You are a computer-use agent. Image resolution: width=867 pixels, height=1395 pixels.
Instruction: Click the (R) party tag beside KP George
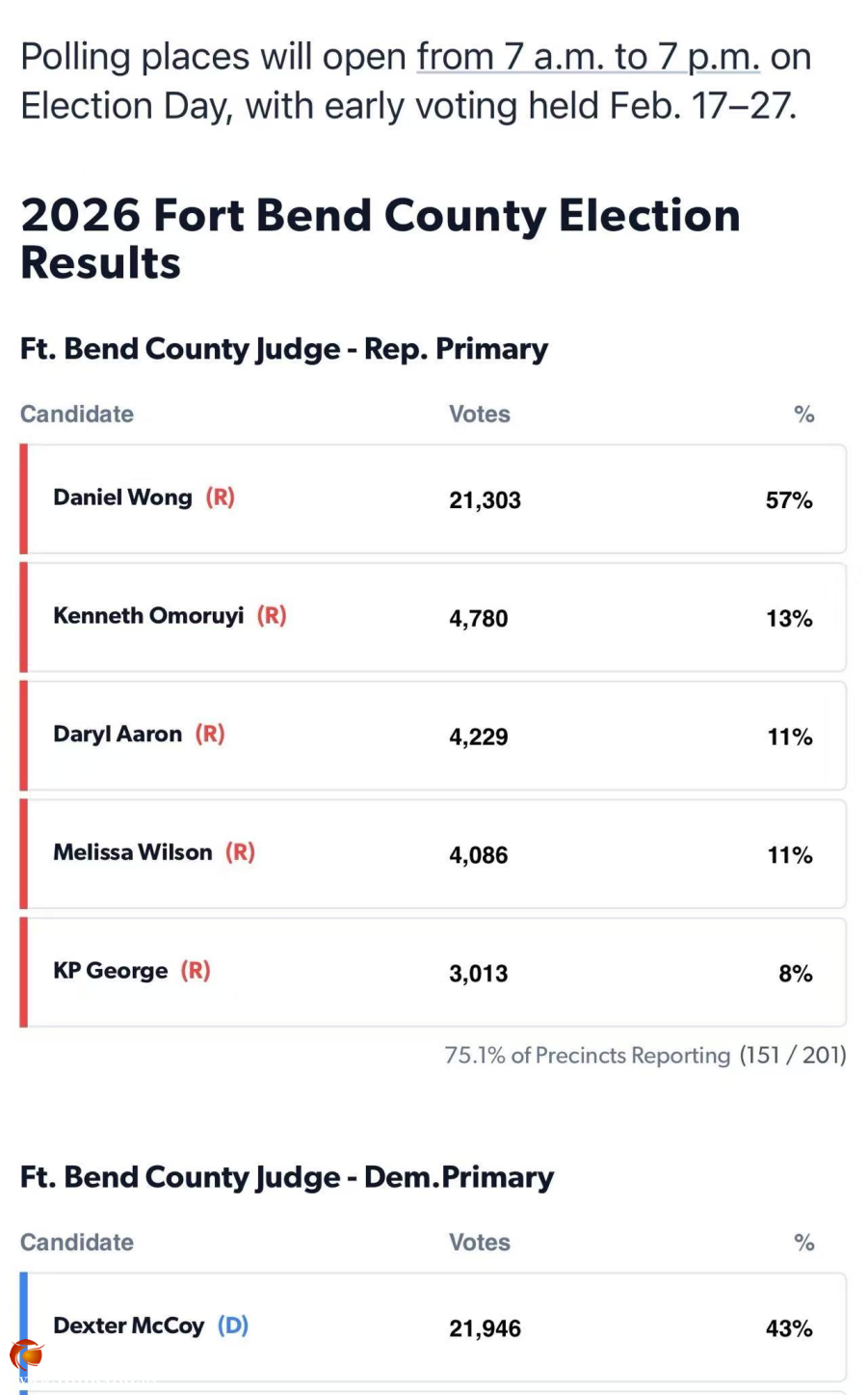pyautogui.click(x=196, y=971)
